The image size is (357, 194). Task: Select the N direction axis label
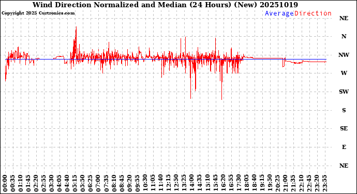[344, 36]
